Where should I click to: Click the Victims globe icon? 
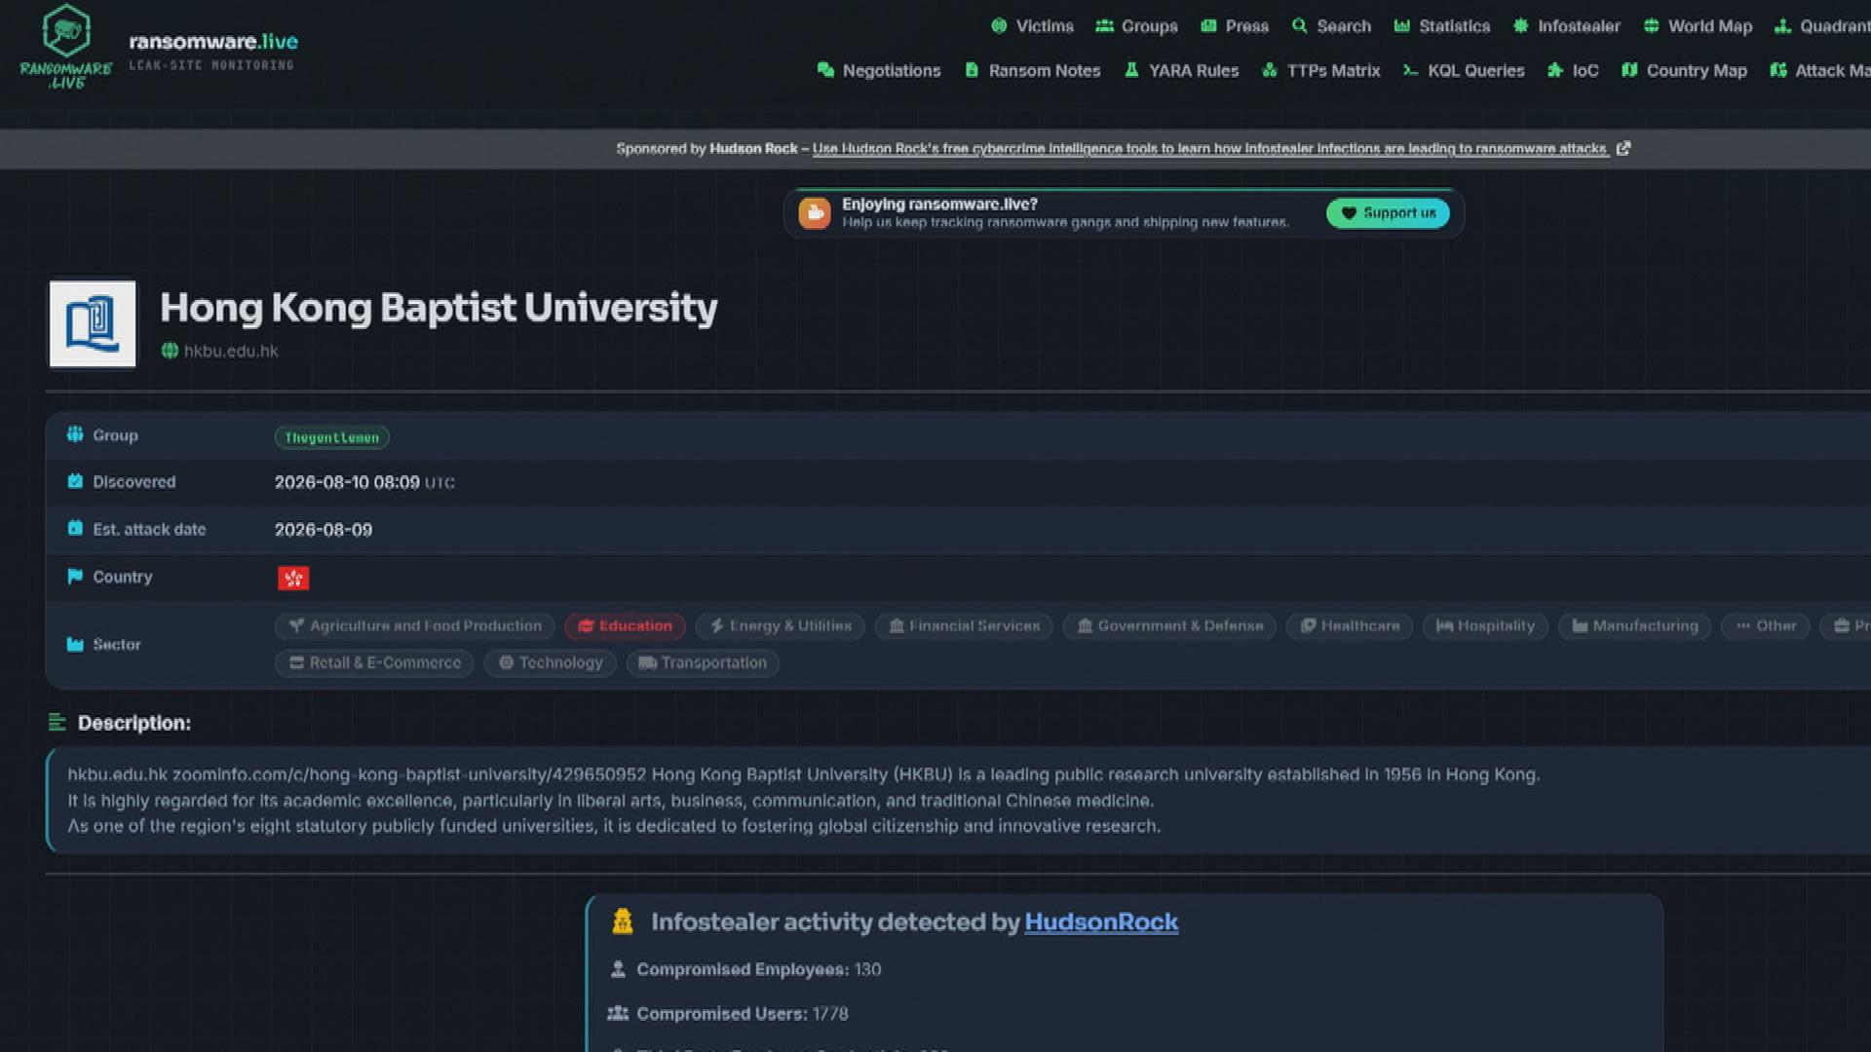click(999, 26)
